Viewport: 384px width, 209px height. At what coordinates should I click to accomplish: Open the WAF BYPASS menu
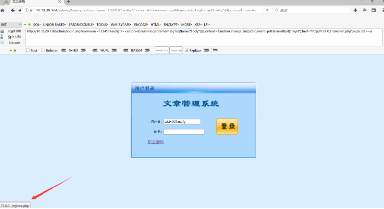point(121,25)
